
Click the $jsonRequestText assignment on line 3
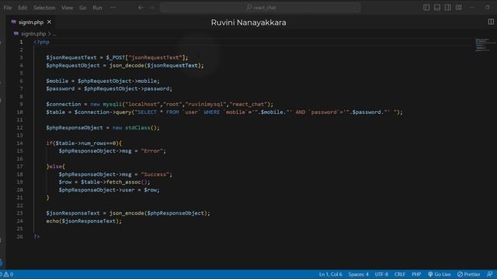tap(117, 57)
